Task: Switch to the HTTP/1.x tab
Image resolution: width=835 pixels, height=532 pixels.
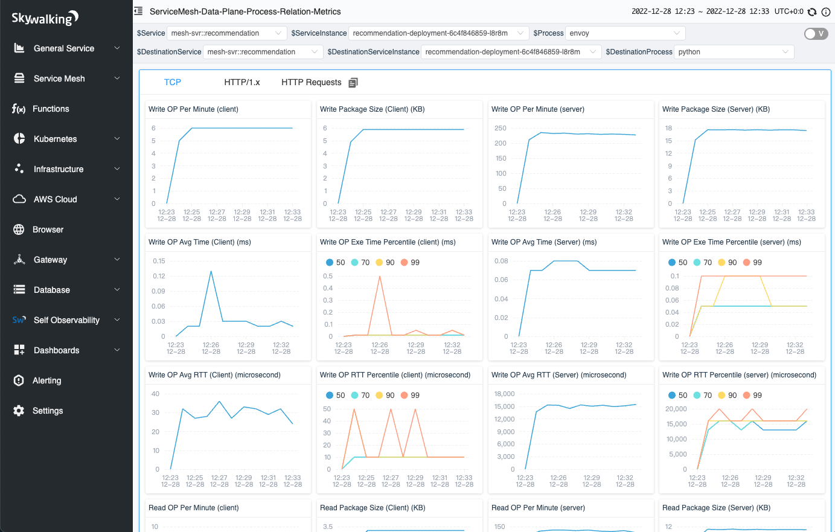Action: point(243,82)
